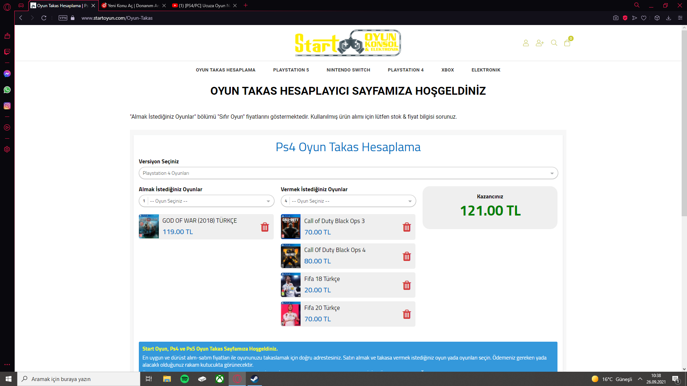Open the Xbox app from the taskbar
This screenshot has height=386, width=687.
(220, 379)
